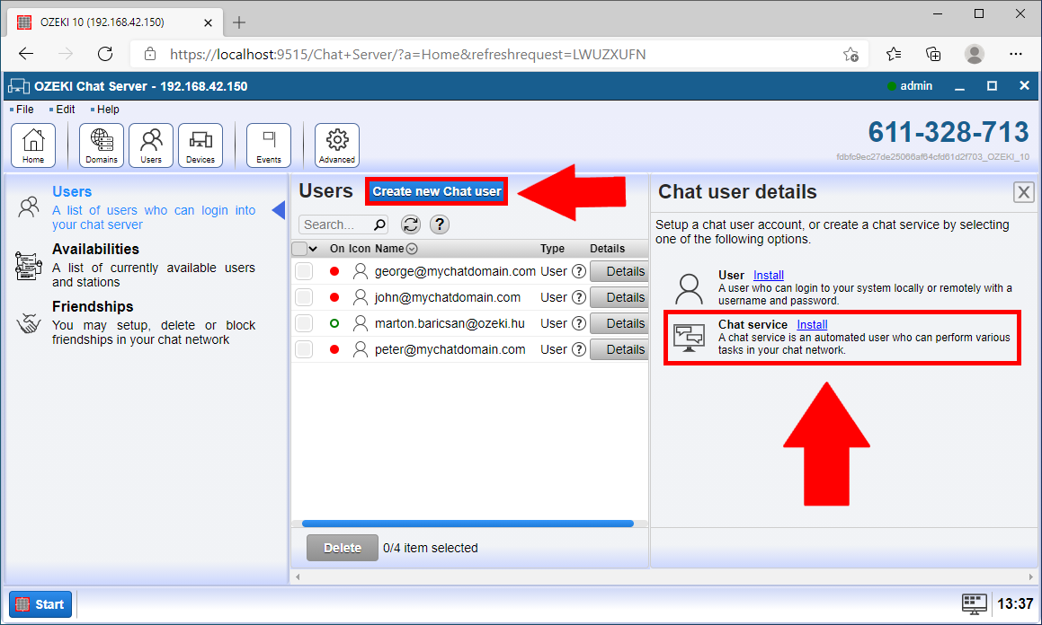1042x625 pixels.
Task: Open the Devices panel
Action: 200,144
